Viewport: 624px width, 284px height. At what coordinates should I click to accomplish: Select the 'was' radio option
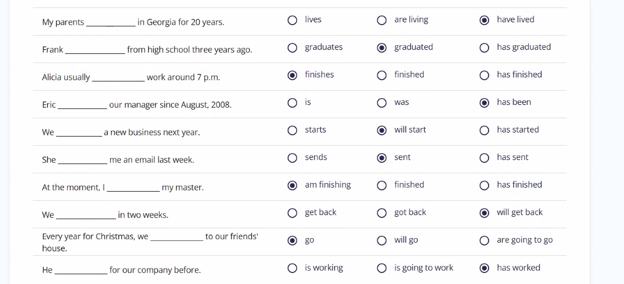(382, 103)
